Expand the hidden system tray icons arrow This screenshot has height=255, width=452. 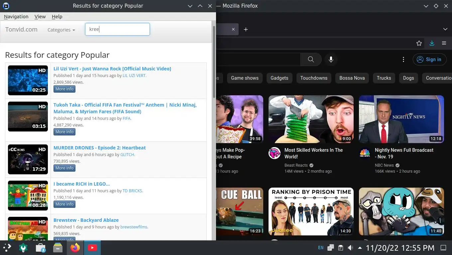pyautogui.click(x=360, y=248)
